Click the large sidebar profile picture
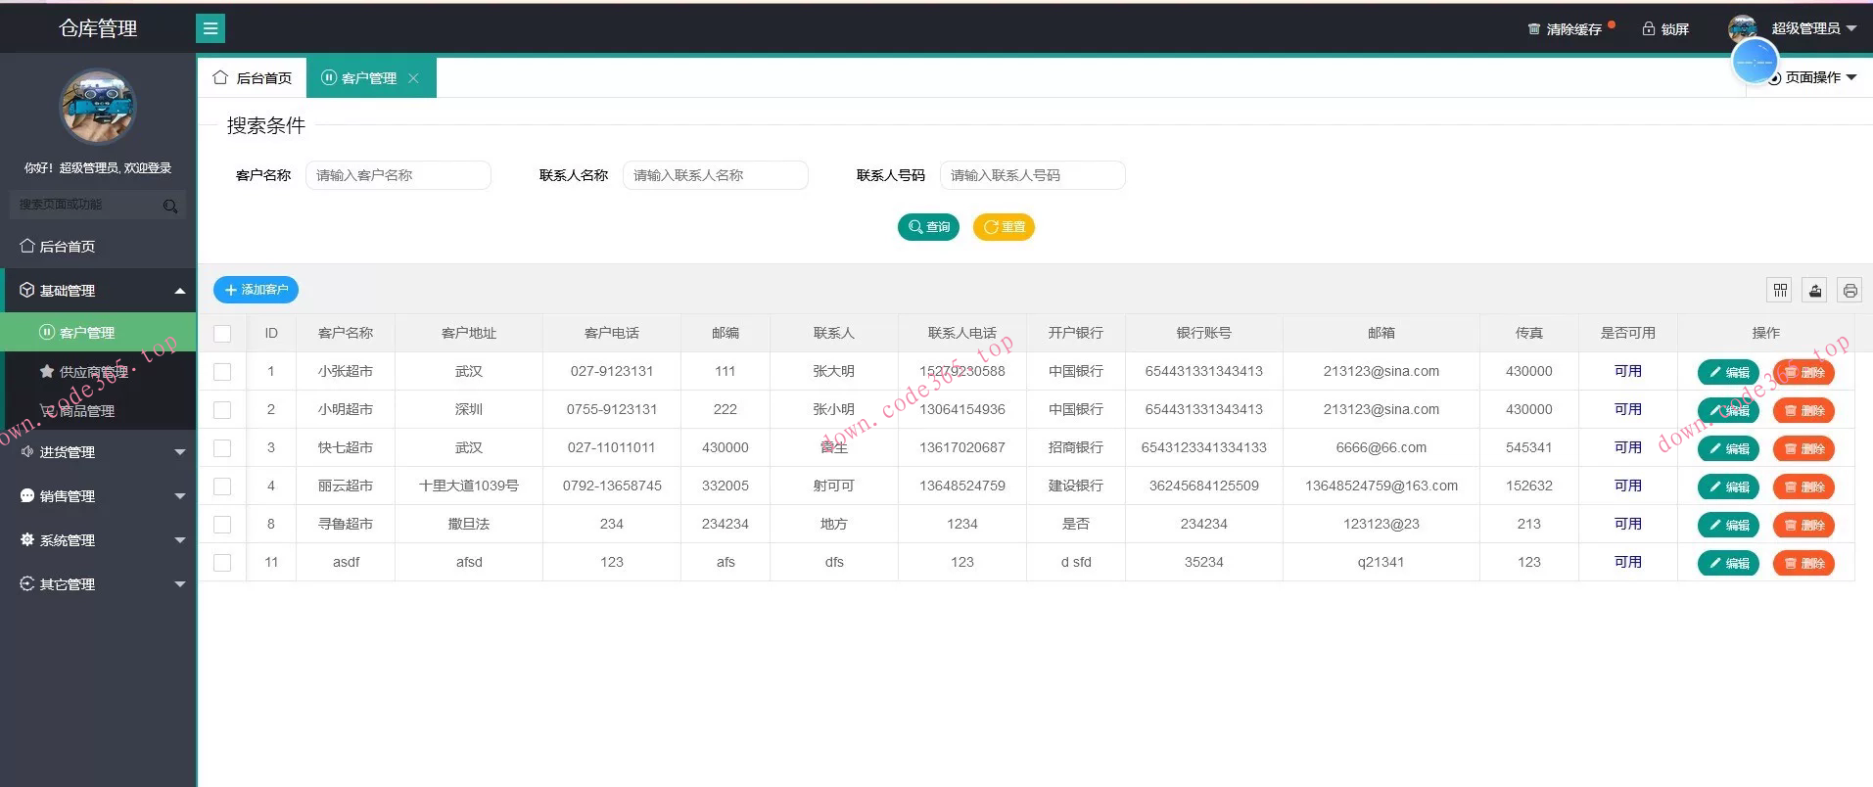This screenshot has width=1873, height=787. coord(97,106)
